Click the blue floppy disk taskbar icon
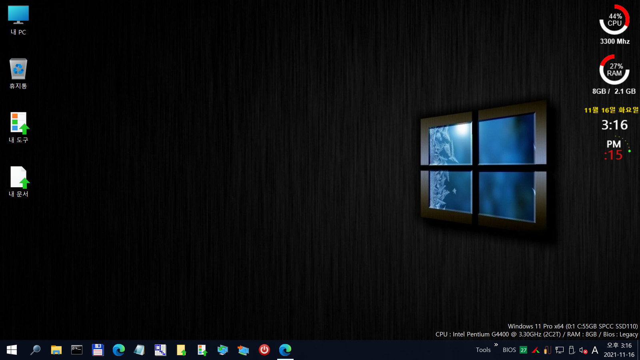The width and height of the screenshot is (640, 360). pos(98,350)
